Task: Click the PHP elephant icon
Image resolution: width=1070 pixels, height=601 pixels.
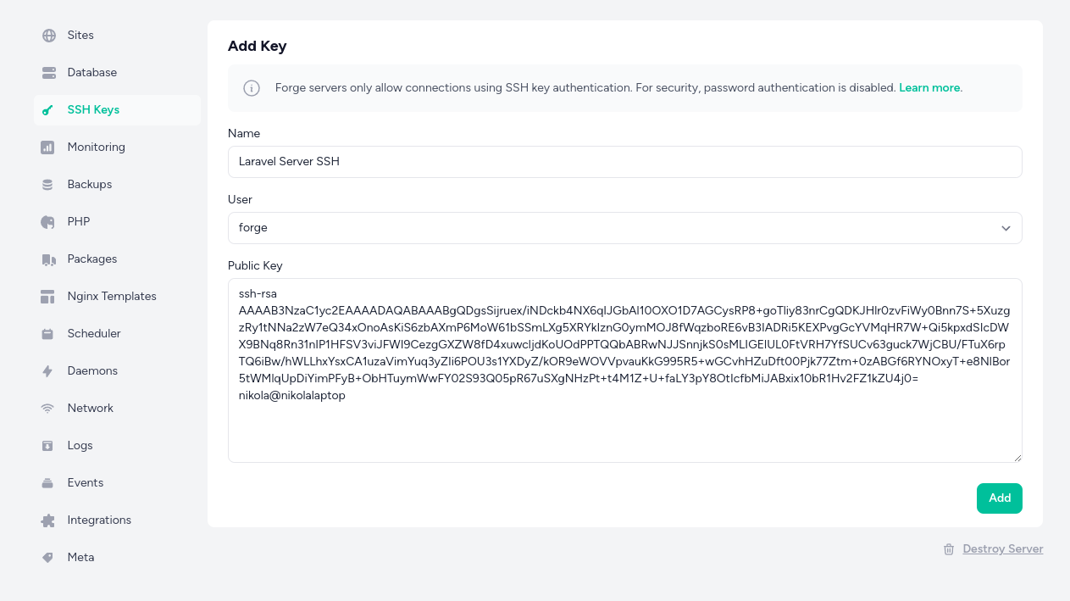Action: [48, 222]
